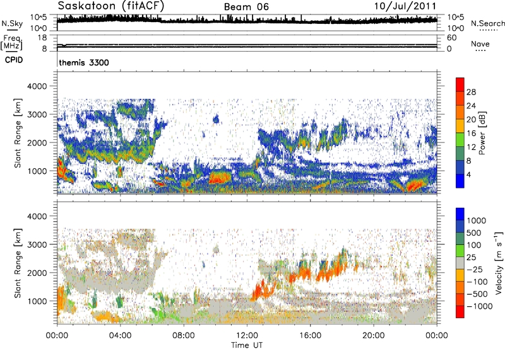Click the 'Time UT' axis label
The width and height of the screenshot is (505, 349).
[247, 345]
